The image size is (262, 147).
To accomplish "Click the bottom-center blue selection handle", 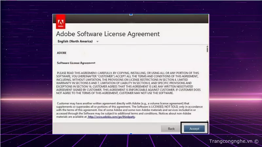I will point(131,134).
